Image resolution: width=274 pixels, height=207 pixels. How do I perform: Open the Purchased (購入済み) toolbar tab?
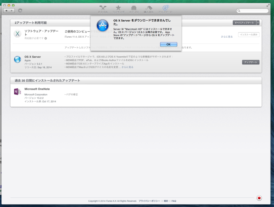(149, 10)
